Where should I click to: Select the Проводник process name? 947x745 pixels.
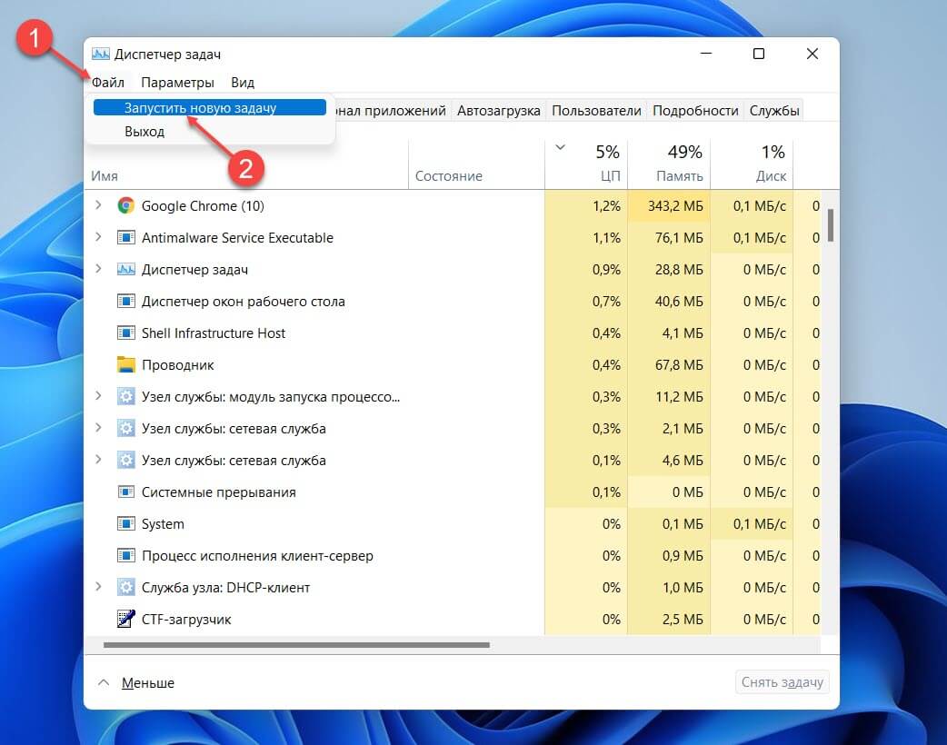177,364
